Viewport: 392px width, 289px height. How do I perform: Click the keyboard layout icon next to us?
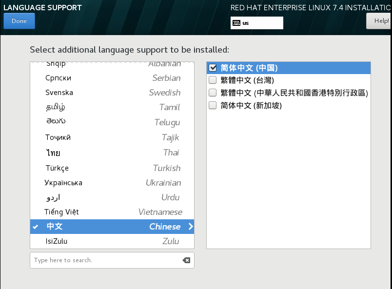236,23
